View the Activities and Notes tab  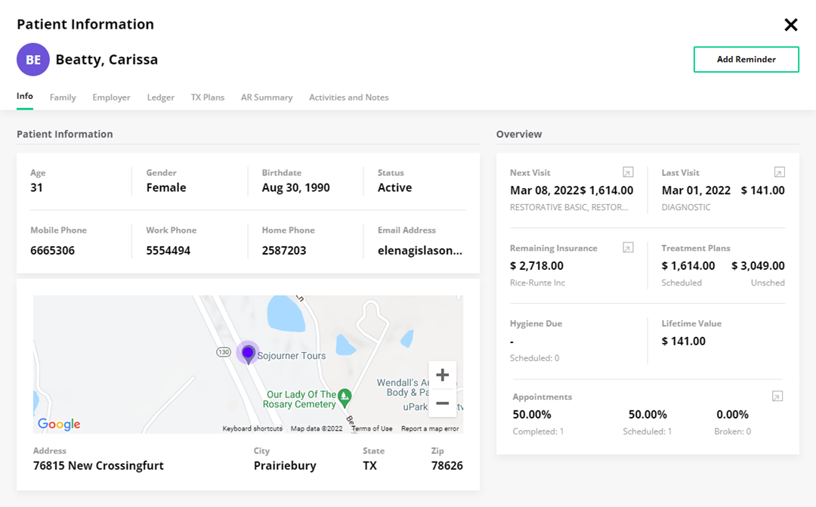click(348, 97)
